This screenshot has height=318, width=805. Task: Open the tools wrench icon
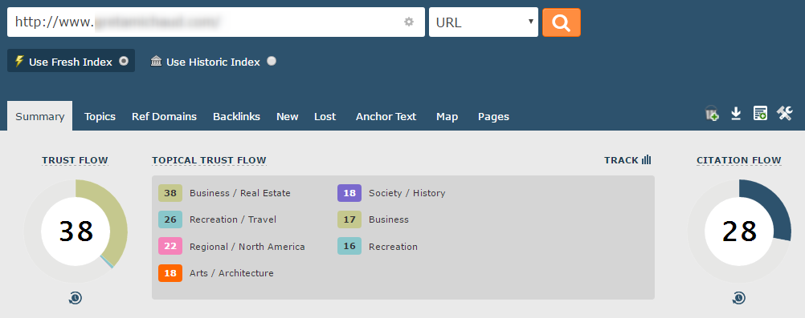784,113
